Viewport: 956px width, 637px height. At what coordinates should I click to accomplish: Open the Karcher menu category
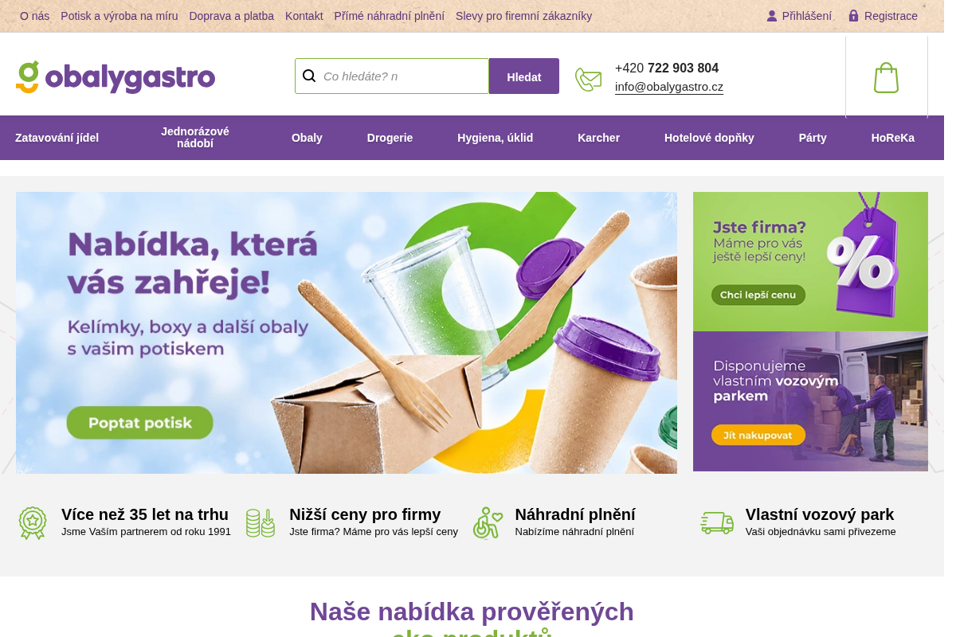pyautogui.click(x=599, y=138)
